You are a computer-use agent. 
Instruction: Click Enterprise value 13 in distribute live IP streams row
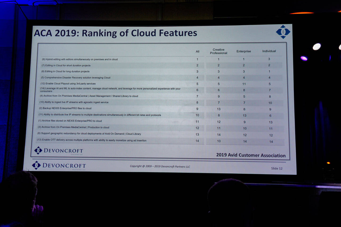point(245,116)
